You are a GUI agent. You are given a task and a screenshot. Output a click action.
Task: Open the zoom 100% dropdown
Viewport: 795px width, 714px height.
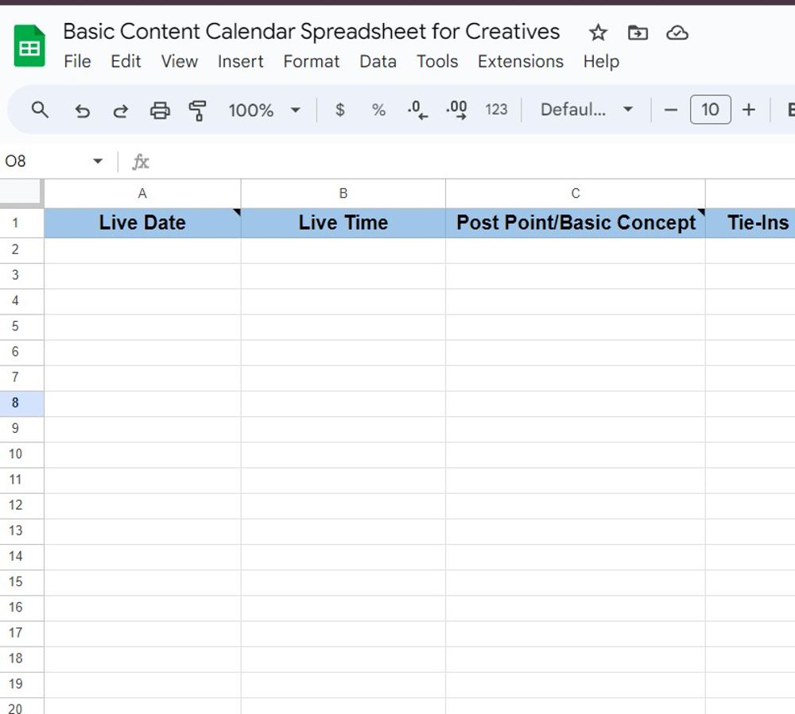pyautogui.click(x=264, y=110)
